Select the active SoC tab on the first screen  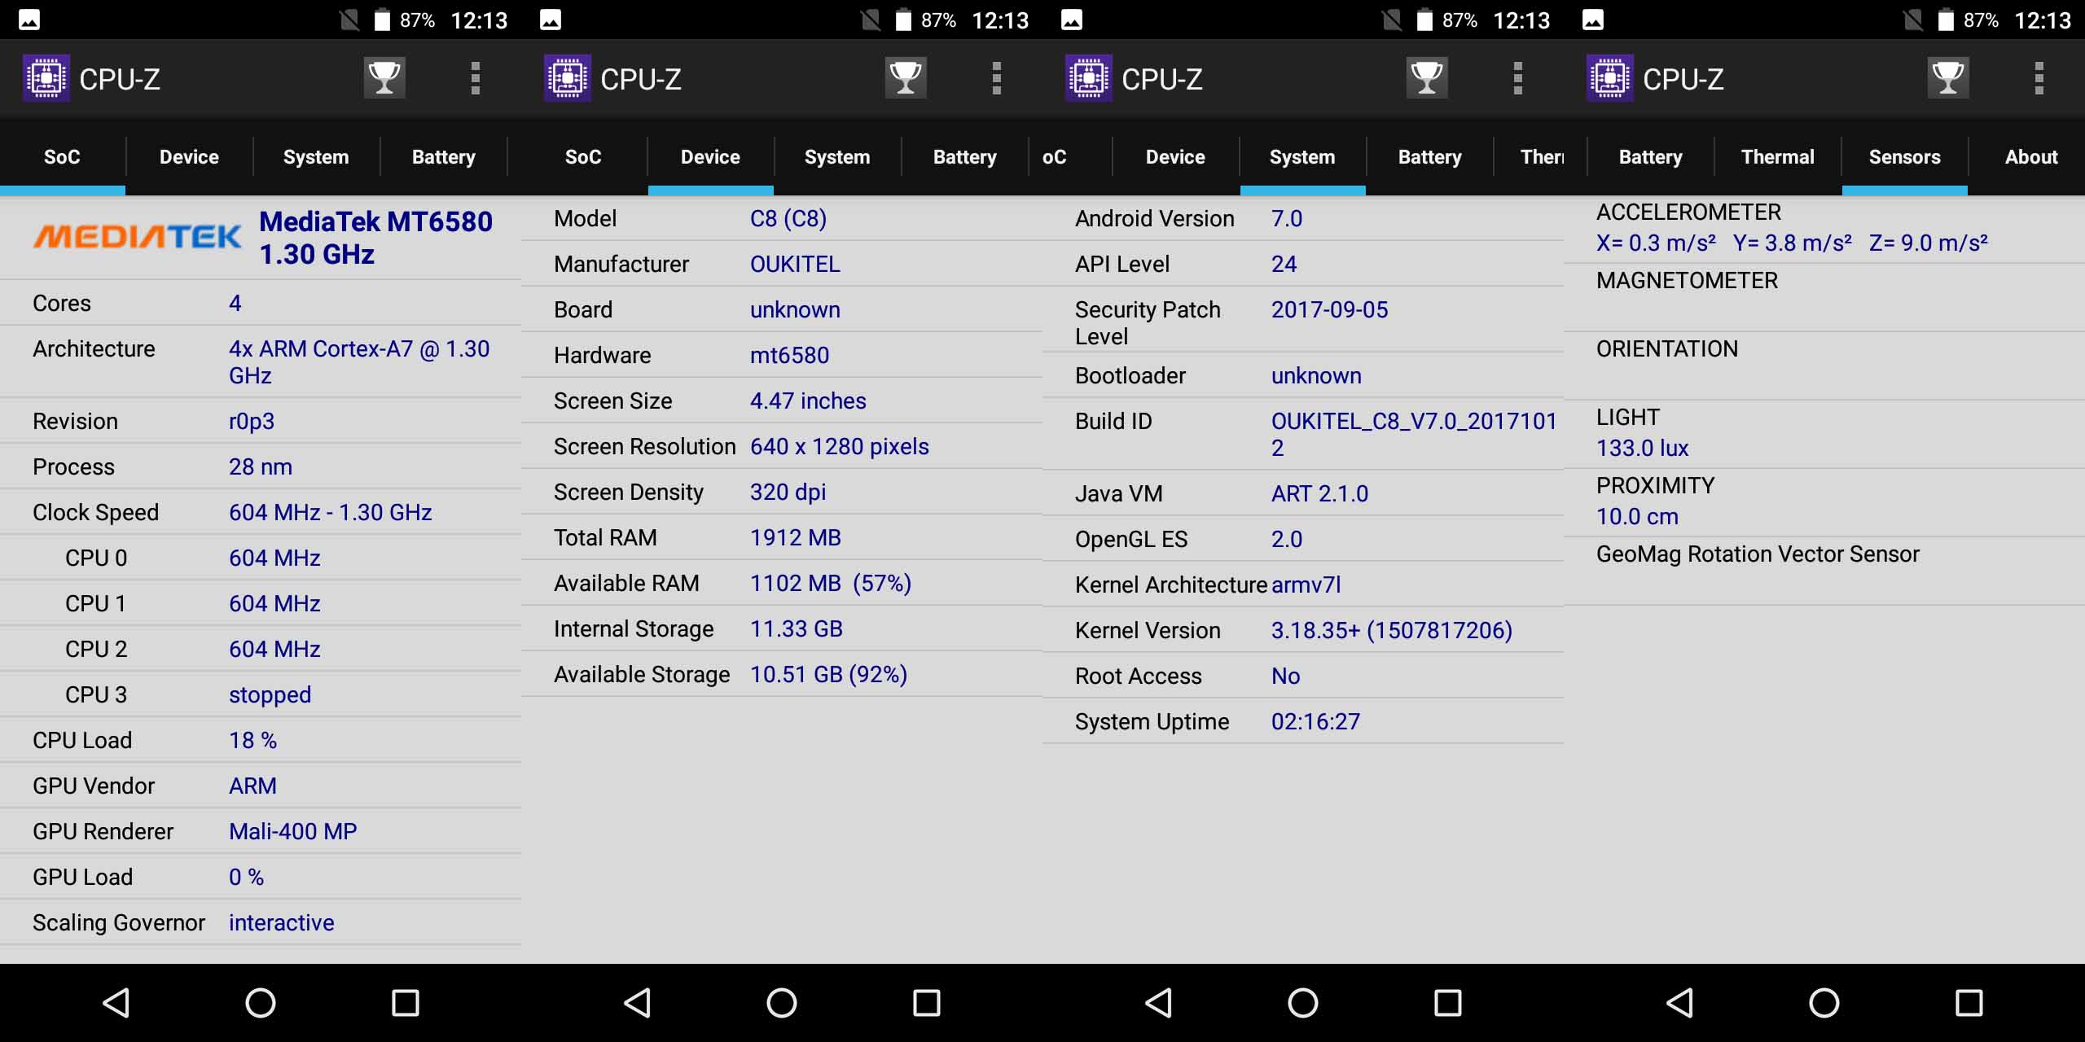coord(62,157)
